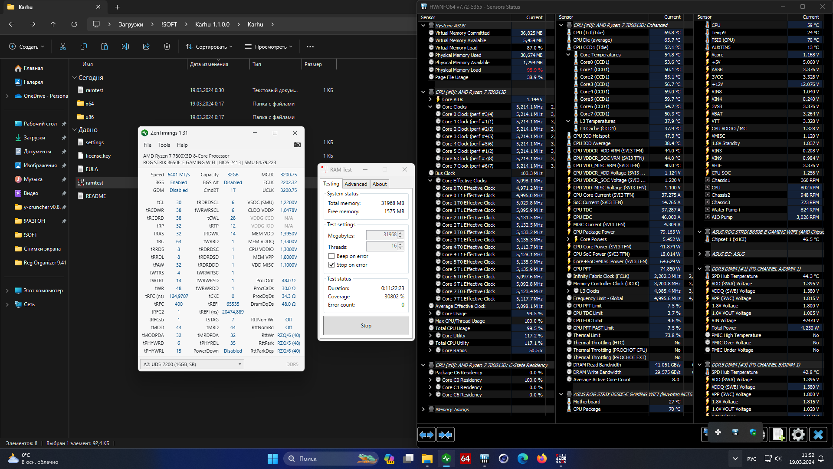
Task: Click cut scissors icon in Explorer toolbar
Action: tap(63, 47)
